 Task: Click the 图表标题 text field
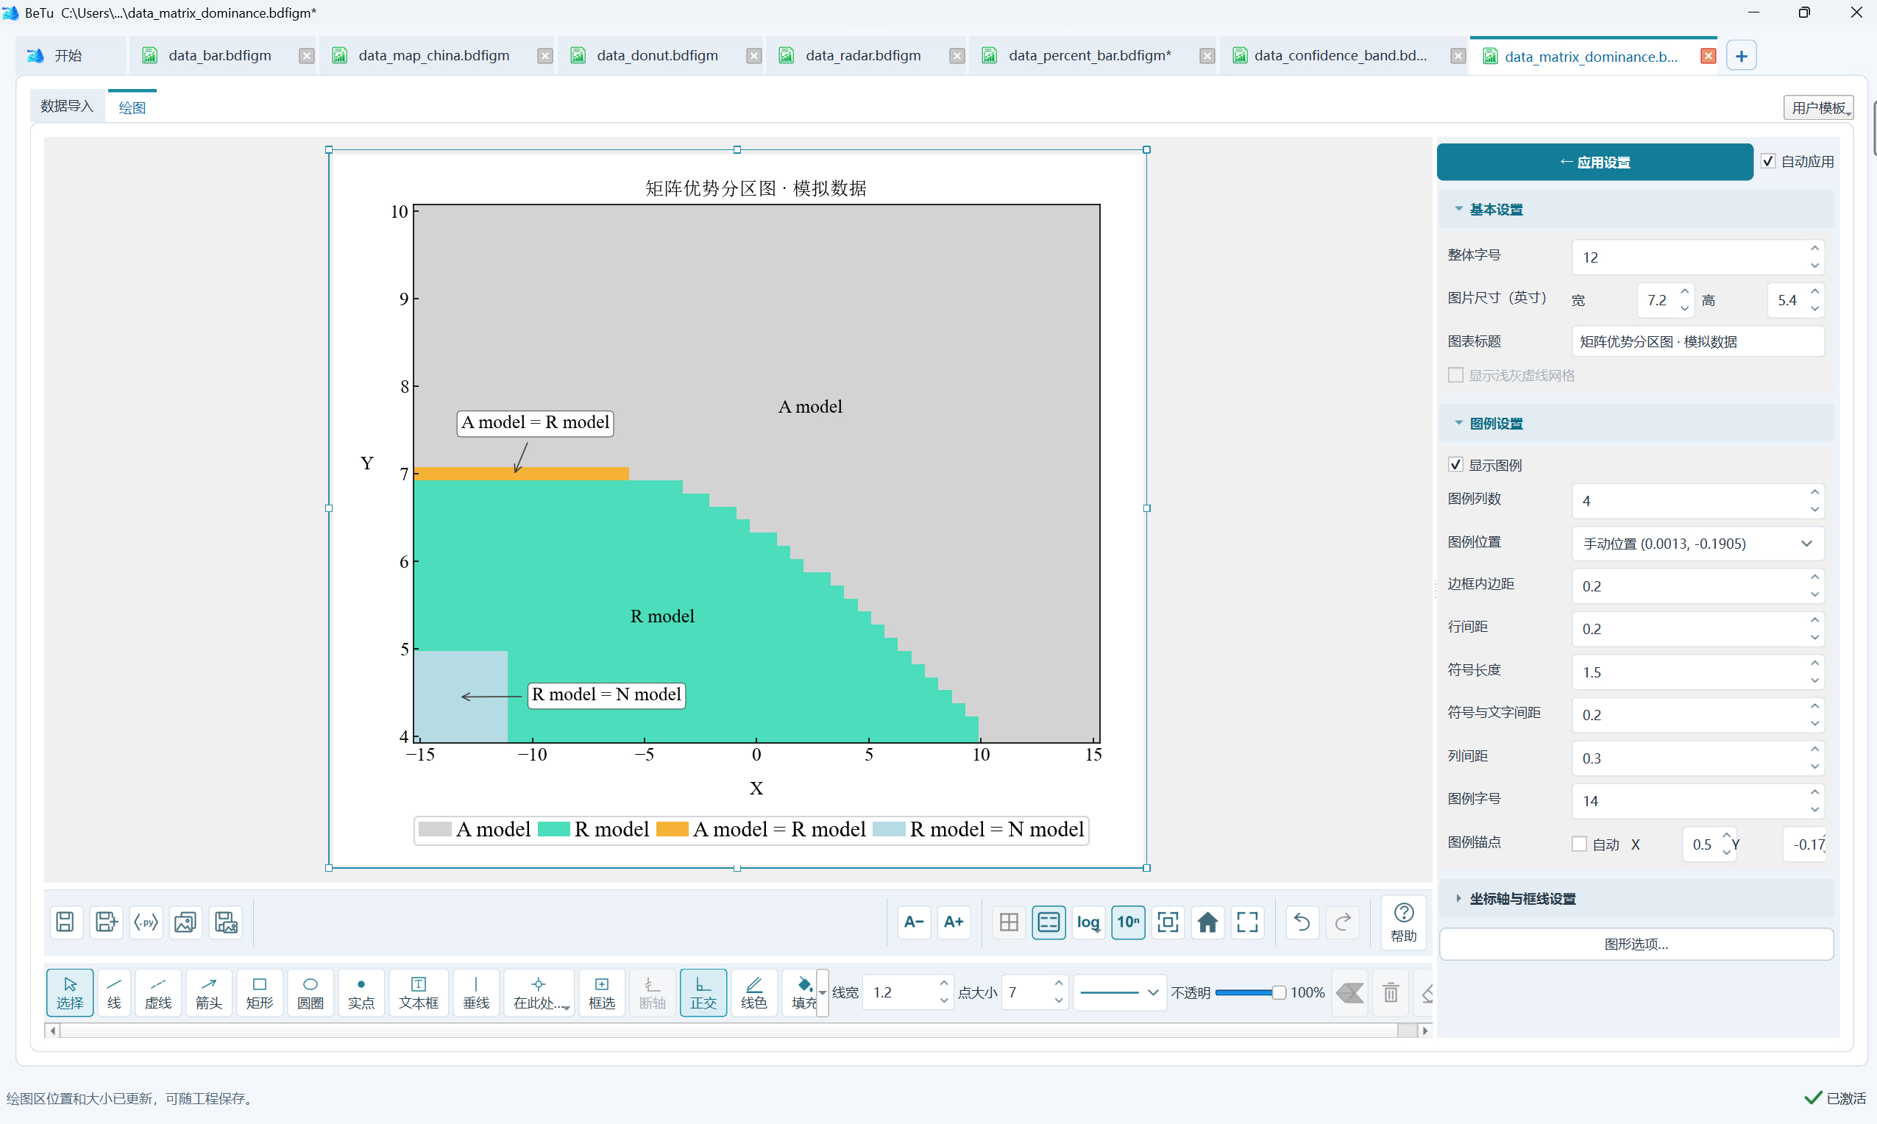pyautogui.click(x=1697, y=341)
